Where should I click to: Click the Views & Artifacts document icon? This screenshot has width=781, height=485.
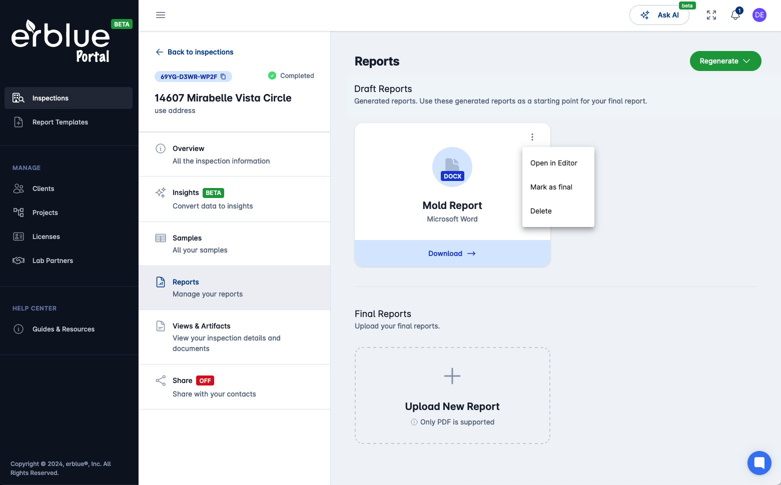(161, 326)
